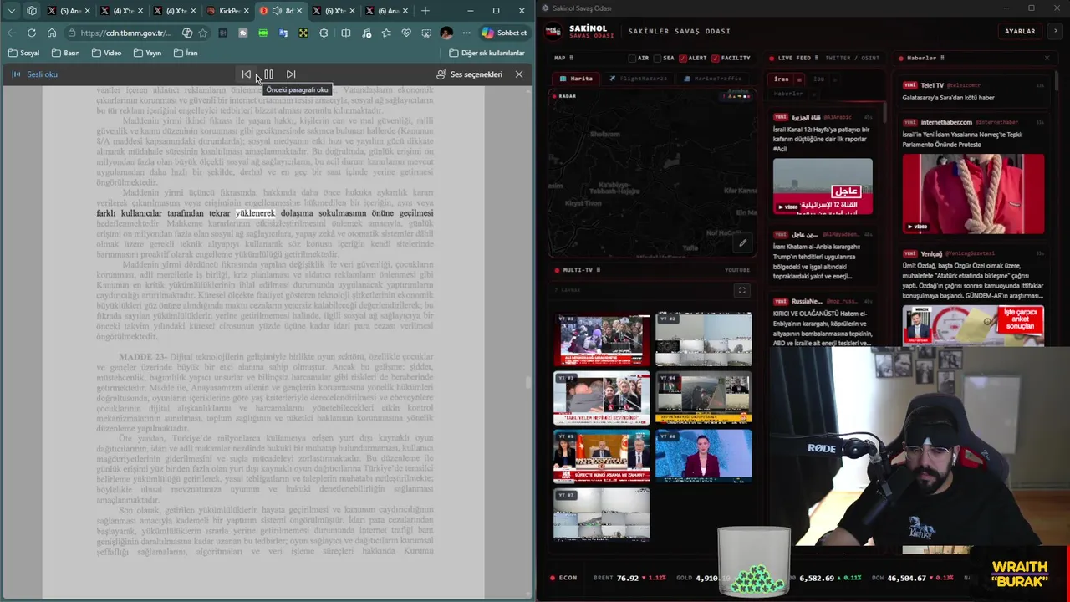The height and width of the screenshot is (602, 1070).
Task: Open AYARLAR settings in Savaş Odası
Action: (1020, 31)
